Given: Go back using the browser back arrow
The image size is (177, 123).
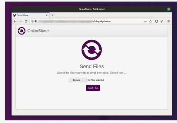Looking at the screenshot, I should [x=15, y=21].
